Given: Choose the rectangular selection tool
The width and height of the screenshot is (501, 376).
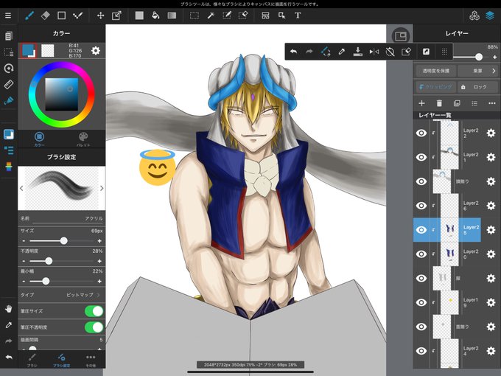Looking at the screenshot, I should pos(195,15).
